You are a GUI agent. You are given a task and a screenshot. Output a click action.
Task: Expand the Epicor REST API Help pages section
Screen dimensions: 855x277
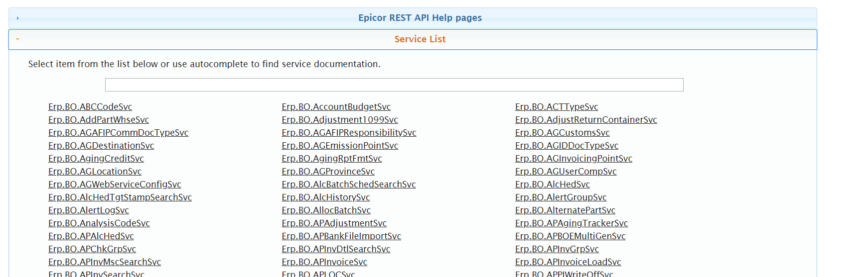tap(18, 18)
